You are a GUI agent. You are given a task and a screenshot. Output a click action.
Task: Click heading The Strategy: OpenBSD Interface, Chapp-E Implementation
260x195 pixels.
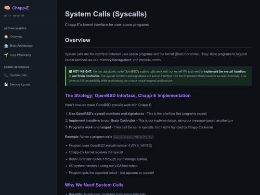pos(128,96)
